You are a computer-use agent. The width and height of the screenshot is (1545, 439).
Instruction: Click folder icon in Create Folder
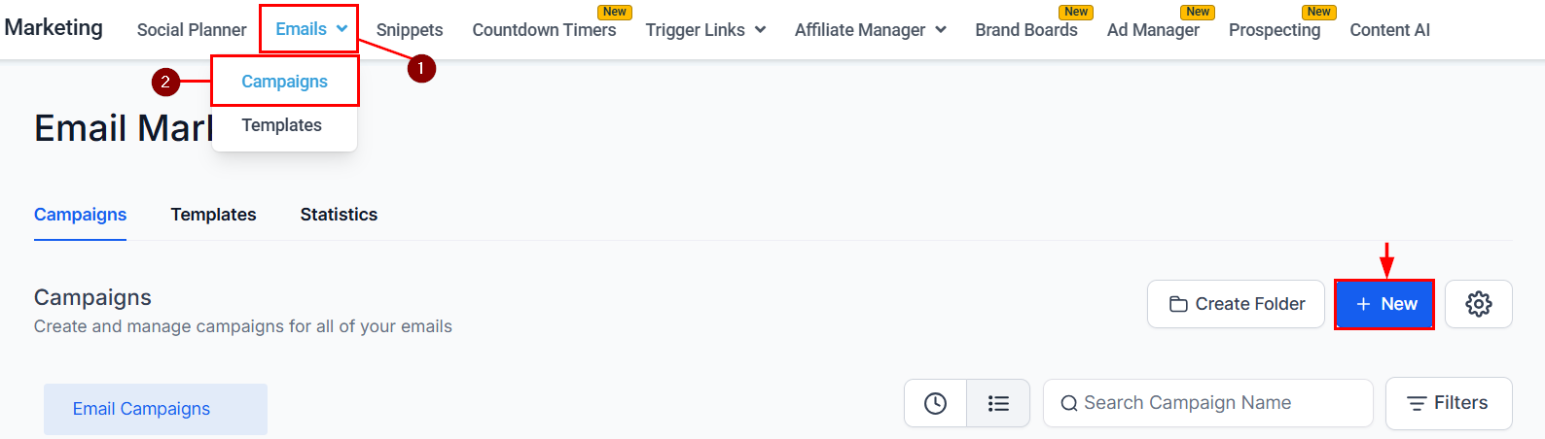(1178, 304)
